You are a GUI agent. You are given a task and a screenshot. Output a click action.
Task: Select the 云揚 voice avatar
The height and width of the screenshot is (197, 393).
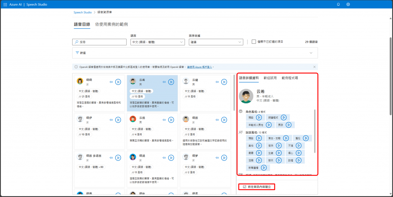point(133,119)
